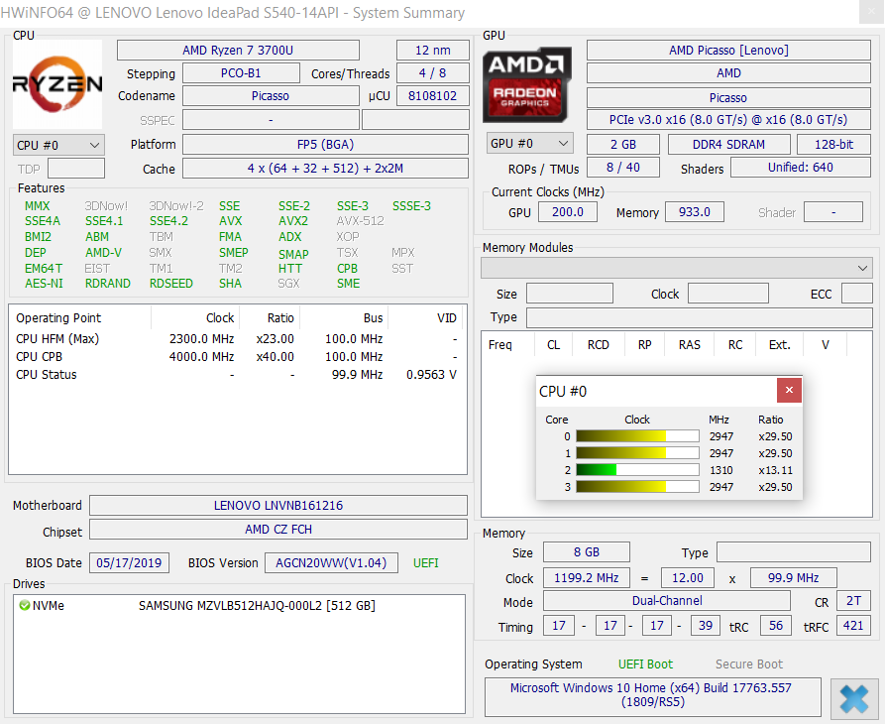The height and width of the screenshot is (724, 885).
Task: Click the AMD Picasso [Lenovo] GPU name field
Action: pos(728,51)
